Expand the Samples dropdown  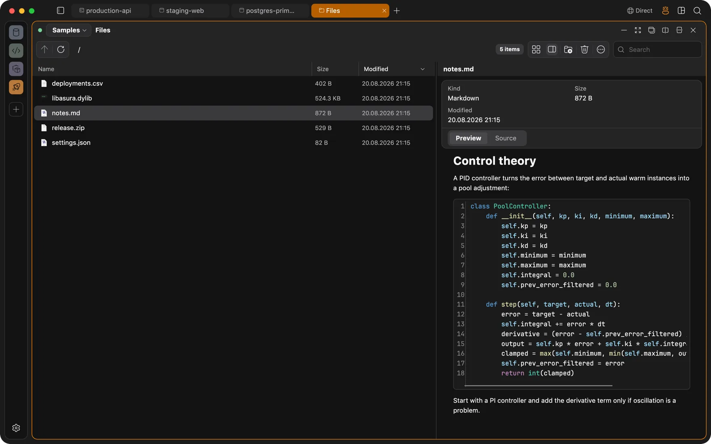click(x=69, y=30)
